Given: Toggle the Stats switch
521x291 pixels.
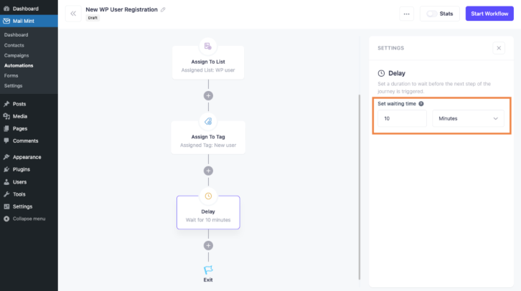Looking at the screenshot, I should (431, 14).
